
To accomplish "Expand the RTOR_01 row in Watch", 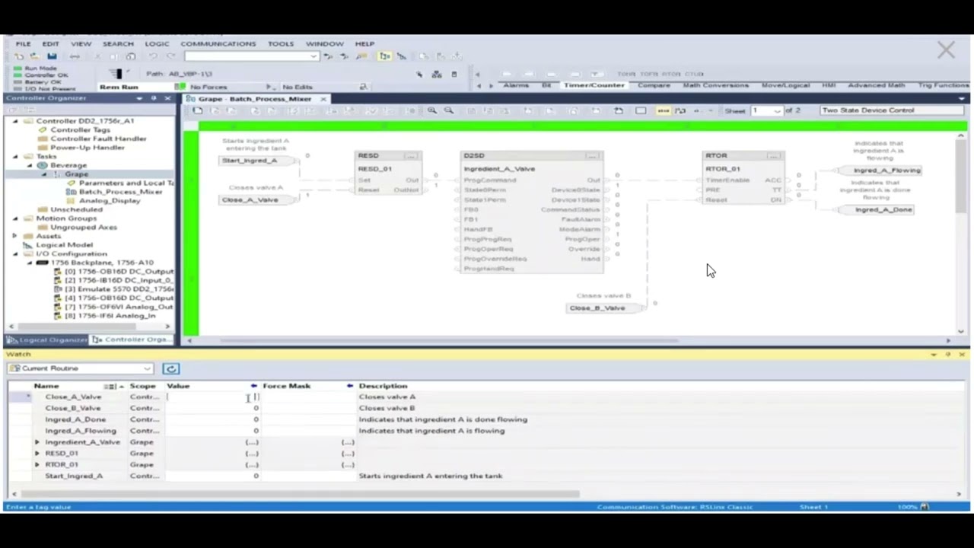I will (x=37, y=464).
